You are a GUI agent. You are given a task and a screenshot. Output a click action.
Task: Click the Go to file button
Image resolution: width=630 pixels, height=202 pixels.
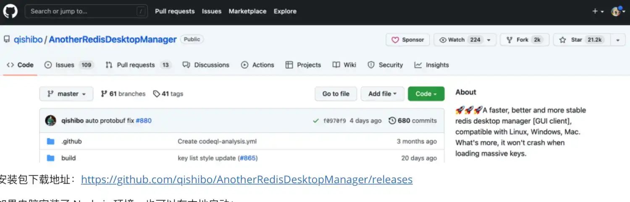tap(336, 94)
